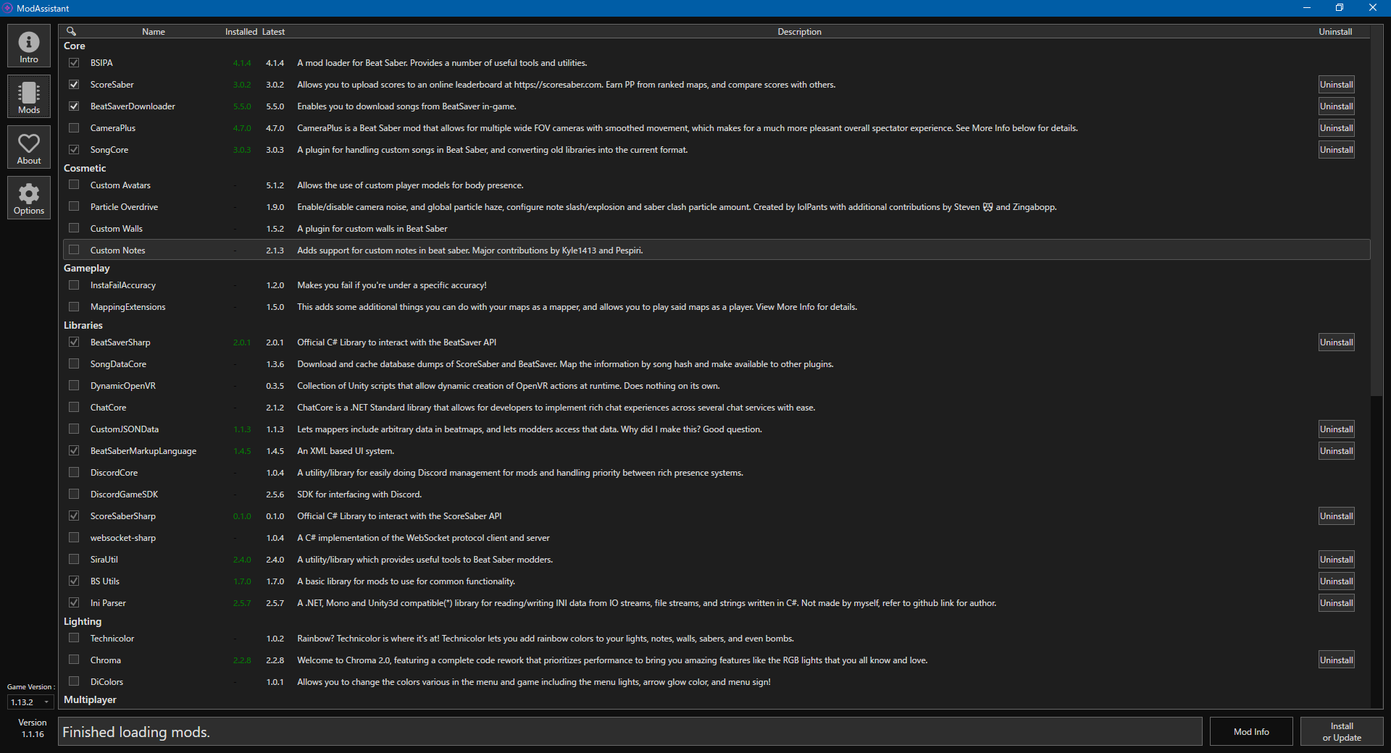Select the Particle Overdrive checkbox
The height and width of the screenshot is (753, 1391).
point(74,206)
